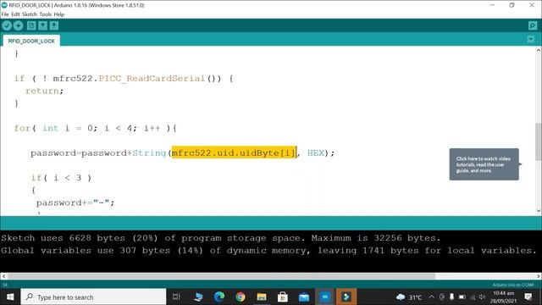
Task: Click the microphone tray icon
Action: point(451,297)
